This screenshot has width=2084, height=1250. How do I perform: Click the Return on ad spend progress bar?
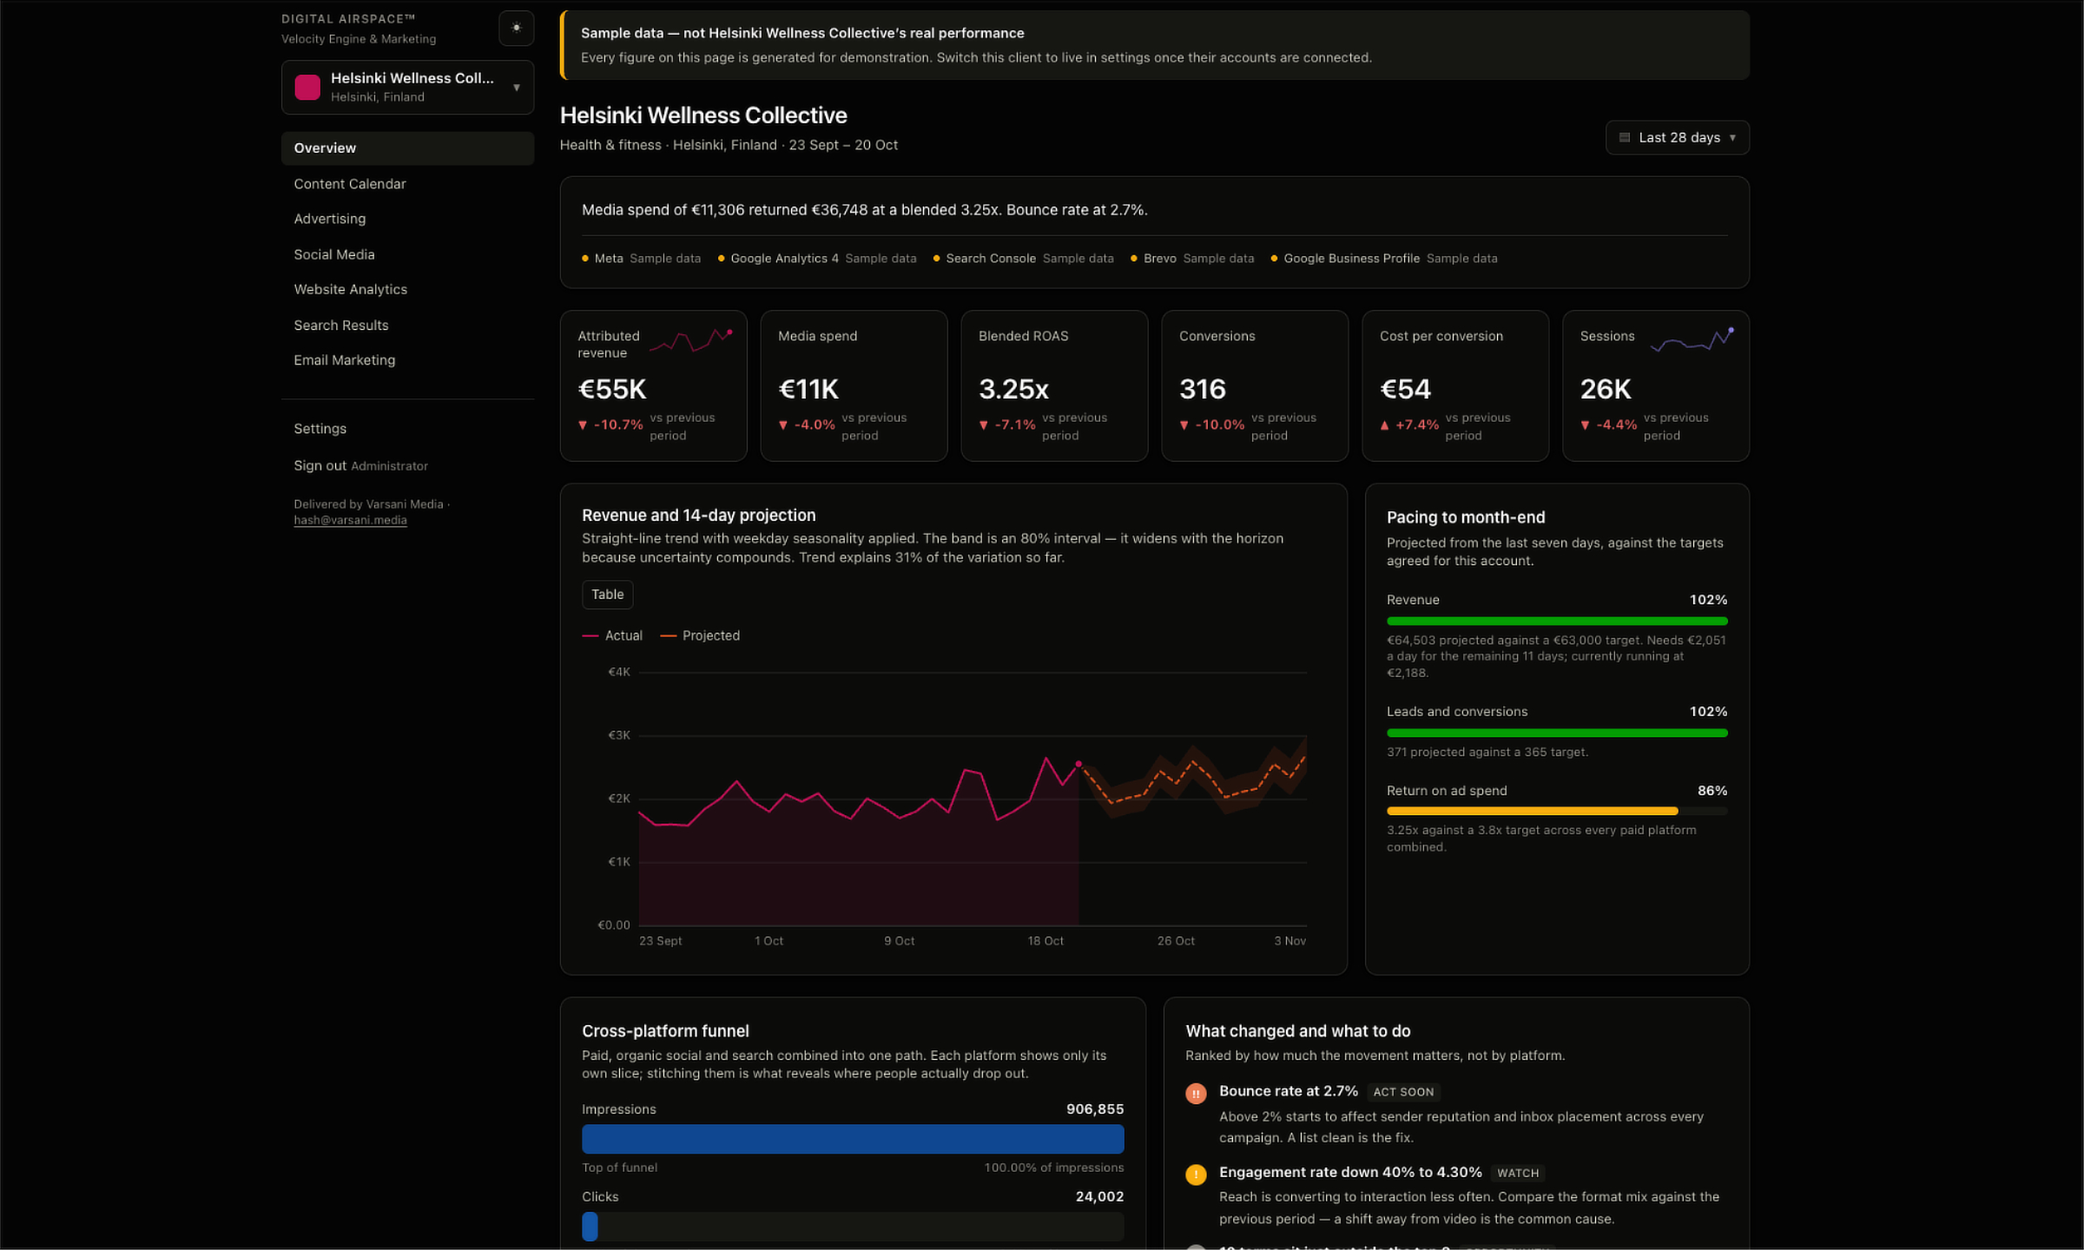tap(1557, 812)
